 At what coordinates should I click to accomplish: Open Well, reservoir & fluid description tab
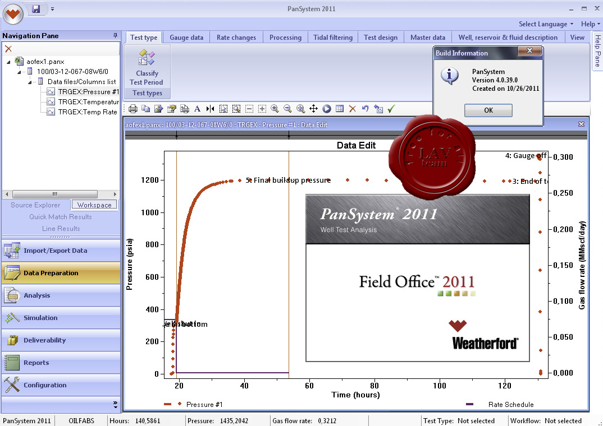(x=508, y=38)
